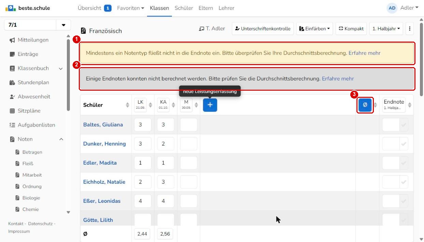Open student Edler, Madita
This screenshot has height=242, width=424.
click(x=100, y=163)
